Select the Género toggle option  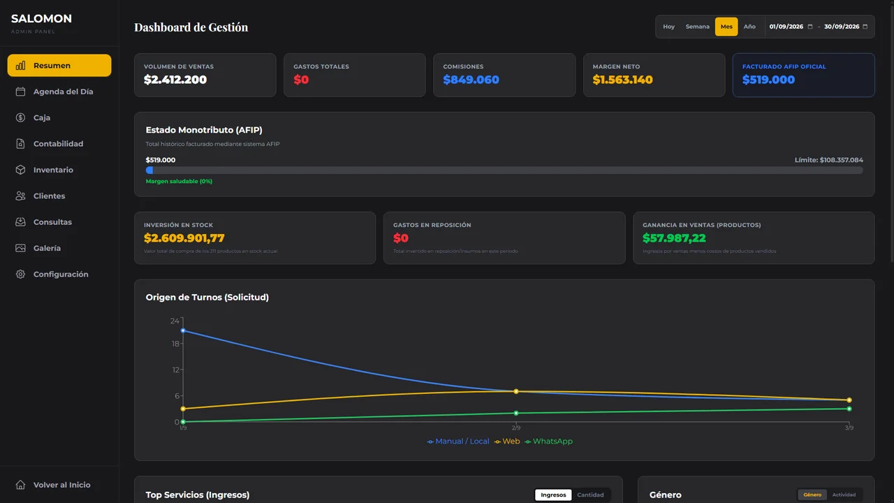pos(812,495)
